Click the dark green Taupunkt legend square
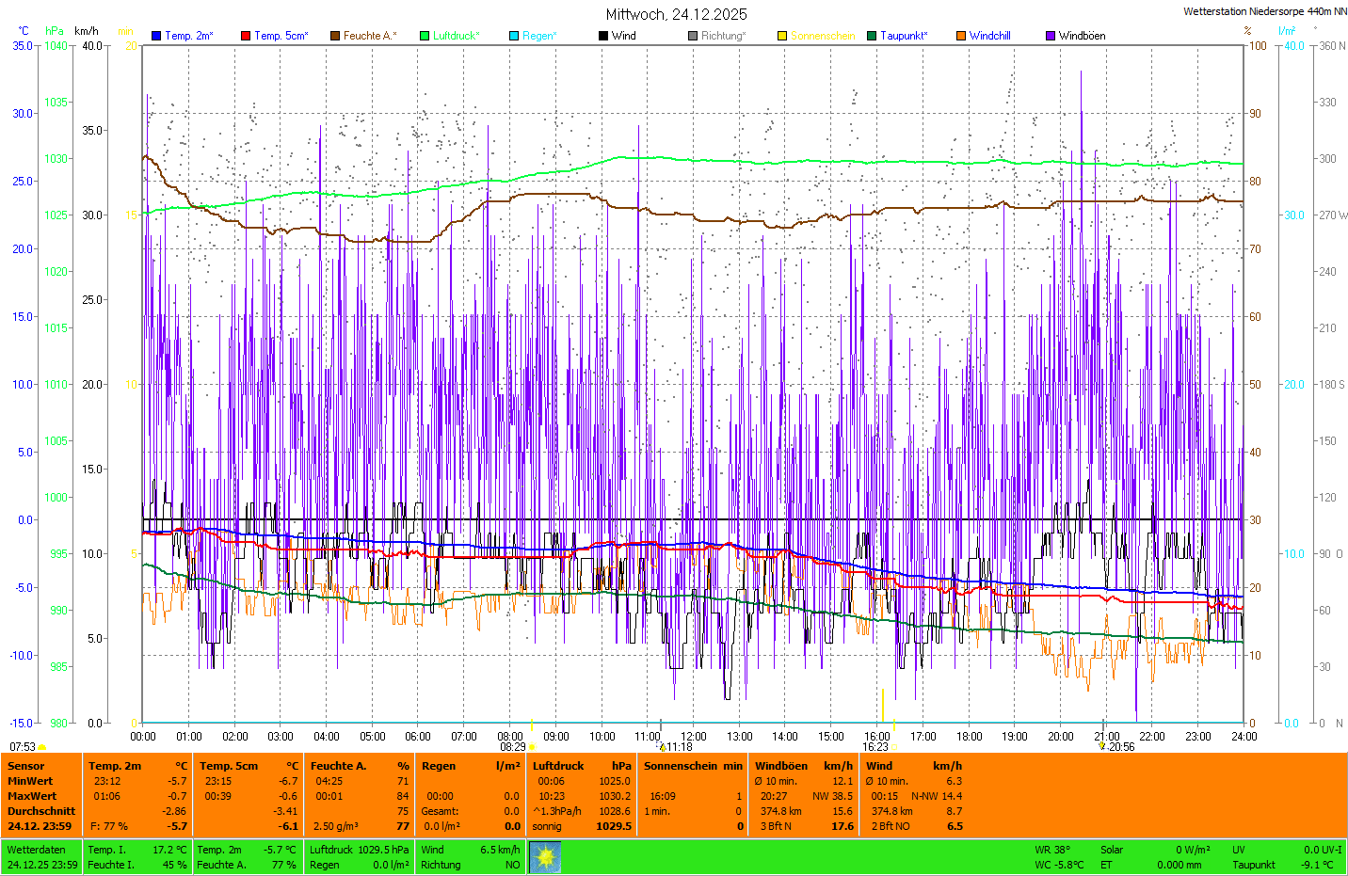This screenshot has width=1348, height=876. [872, 36]
